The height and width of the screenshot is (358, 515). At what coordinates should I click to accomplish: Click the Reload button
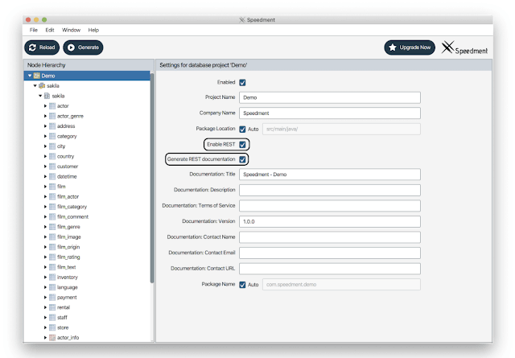tap(42, 47)
